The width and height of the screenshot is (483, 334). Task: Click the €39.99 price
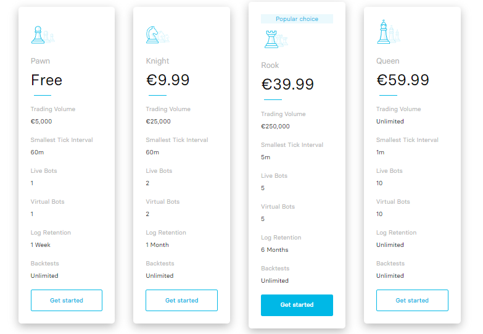point(287,85)
